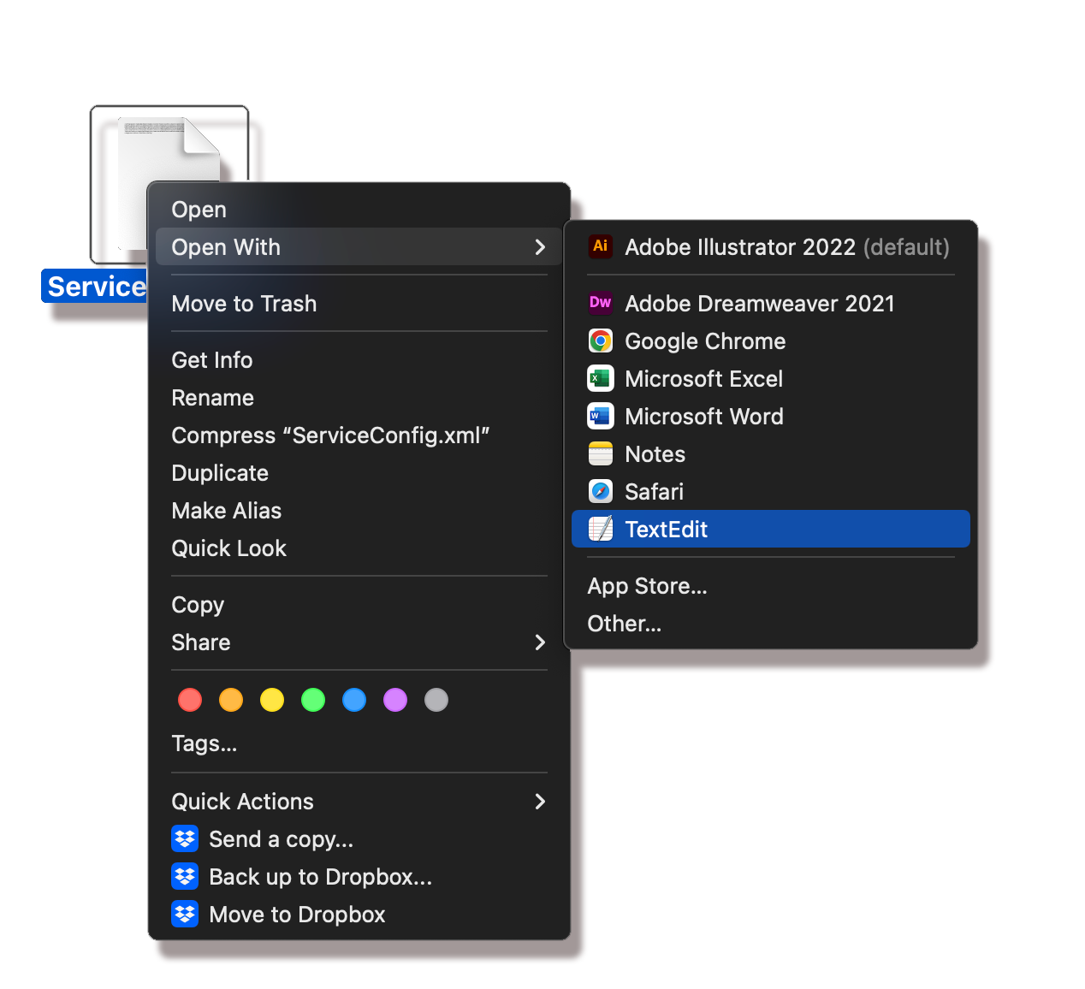Open file with Notes

(x=771, y=454)
